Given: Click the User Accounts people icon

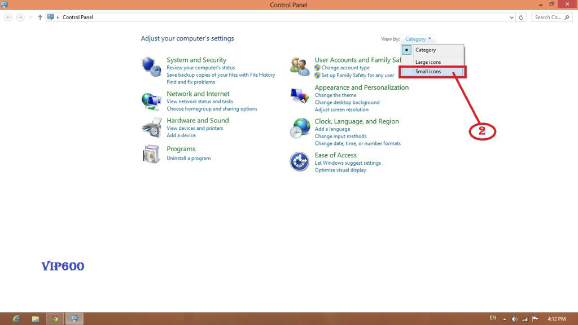Looking at the screenshot, I should [x=299, y=67].
